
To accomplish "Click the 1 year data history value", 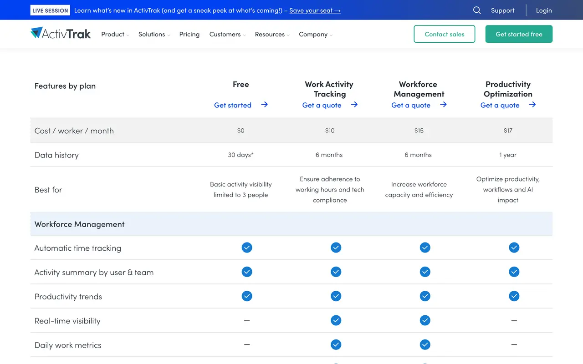I will click(508, 155).
